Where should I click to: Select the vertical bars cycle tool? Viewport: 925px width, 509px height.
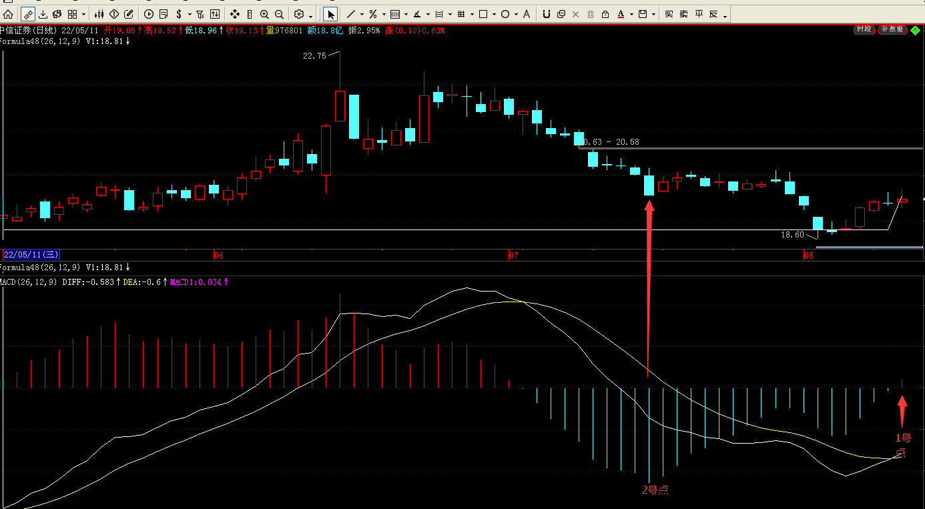pos(394,14)
